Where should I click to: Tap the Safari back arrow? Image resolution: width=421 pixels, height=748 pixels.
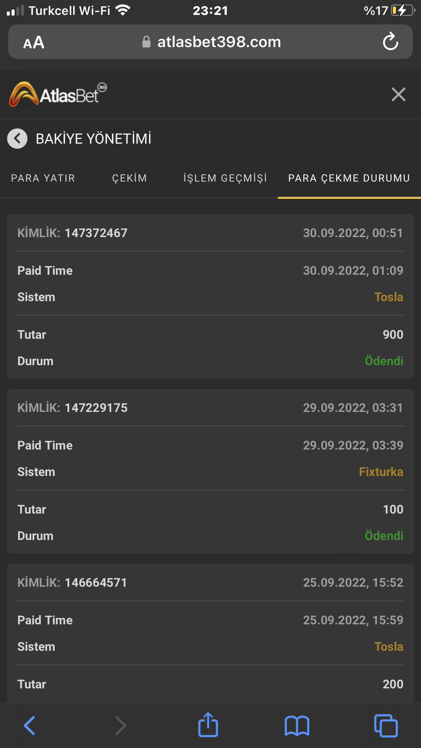(x=29, y=725)
